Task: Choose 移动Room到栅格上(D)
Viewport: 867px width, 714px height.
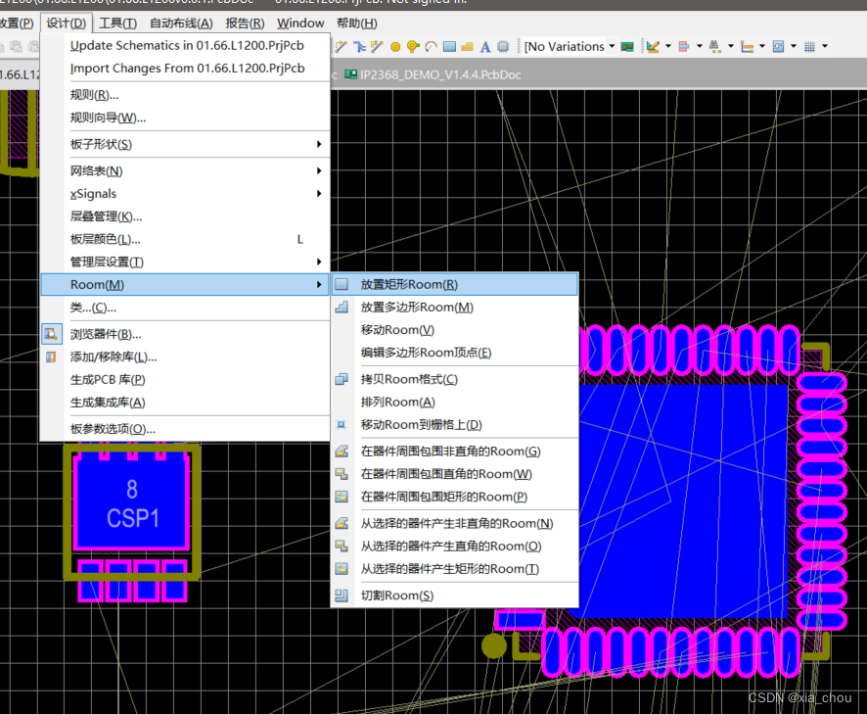Action: (454, 424)
